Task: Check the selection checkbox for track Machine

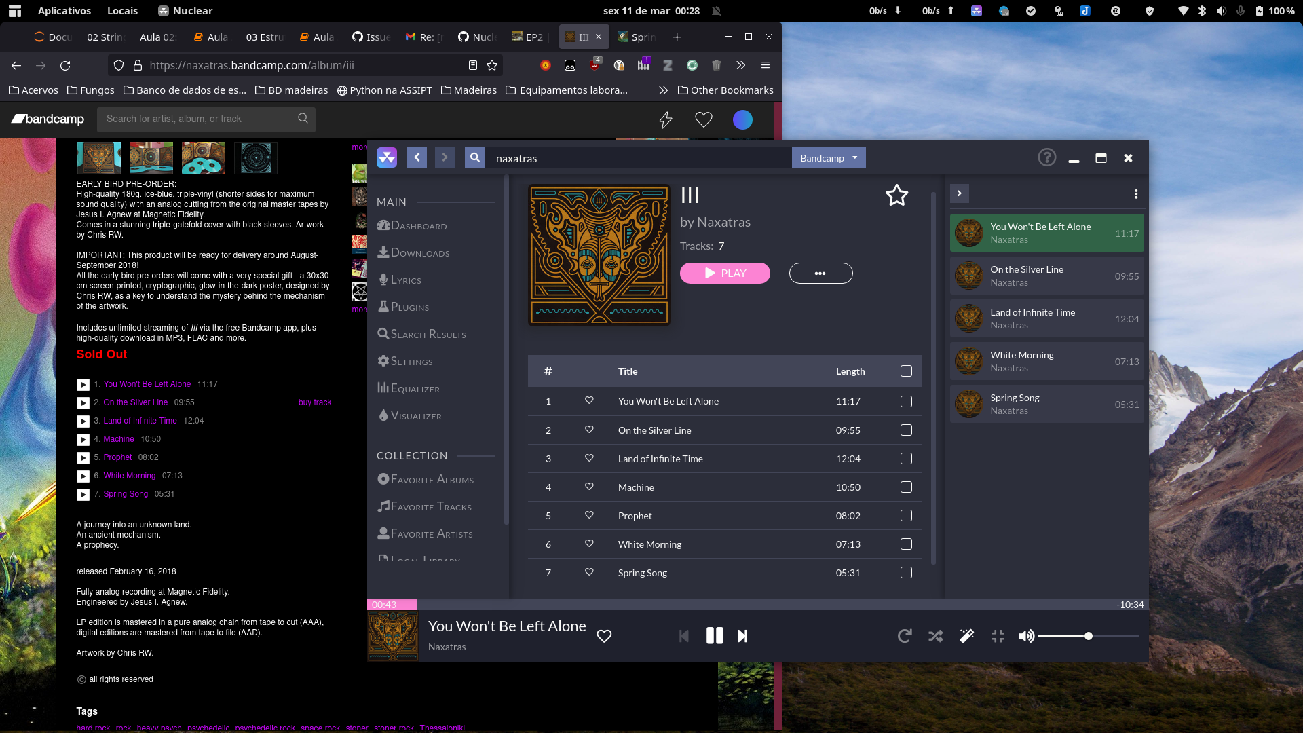Action: pos(906,487)
